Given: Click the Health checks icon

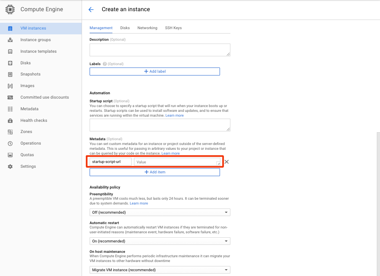Looking at the screenshot, I should [x=10, y=121].
